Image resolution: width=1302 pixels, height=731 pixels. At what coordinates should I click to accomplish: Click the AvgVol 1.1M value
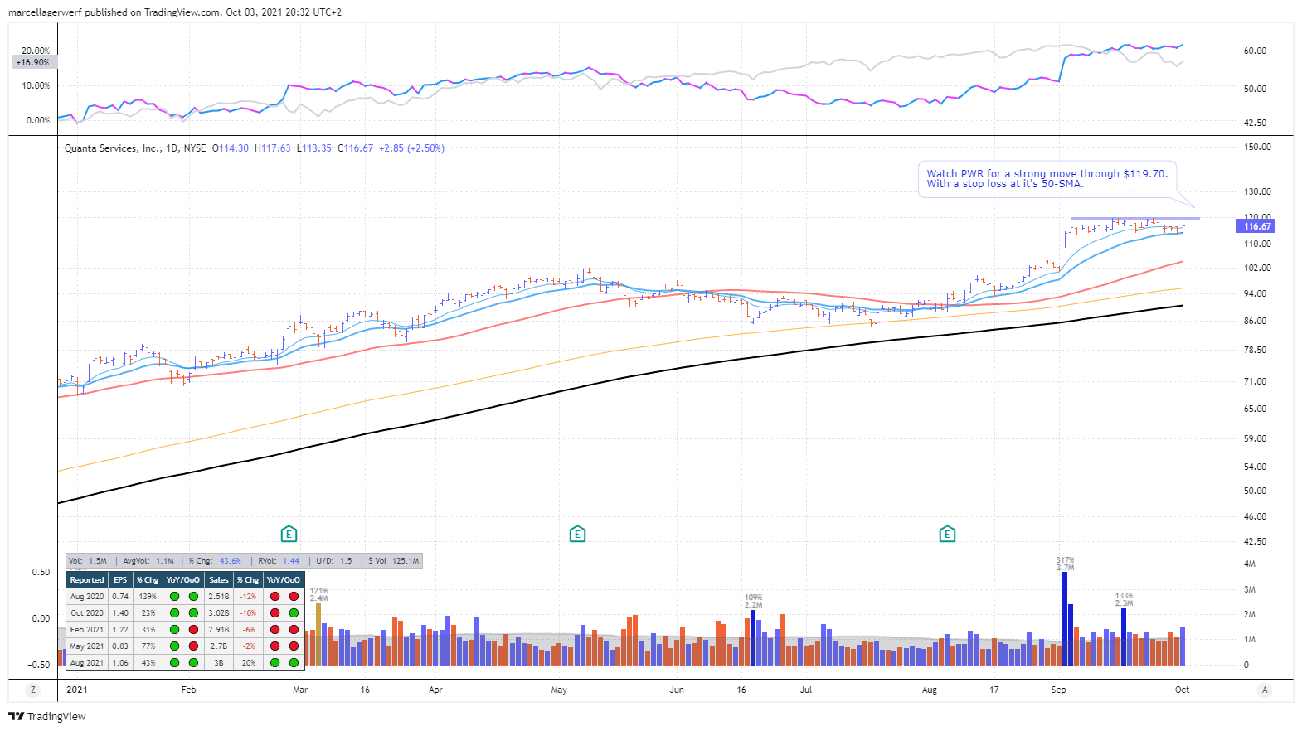click(165, 561)
